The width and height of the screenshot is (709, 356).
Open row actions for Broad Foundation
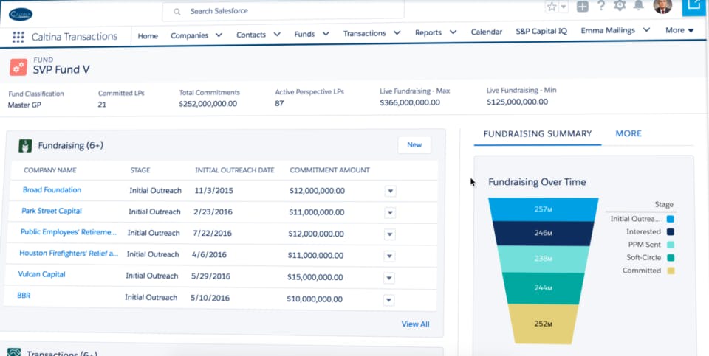pyautogui.click(x=390, y=192)
